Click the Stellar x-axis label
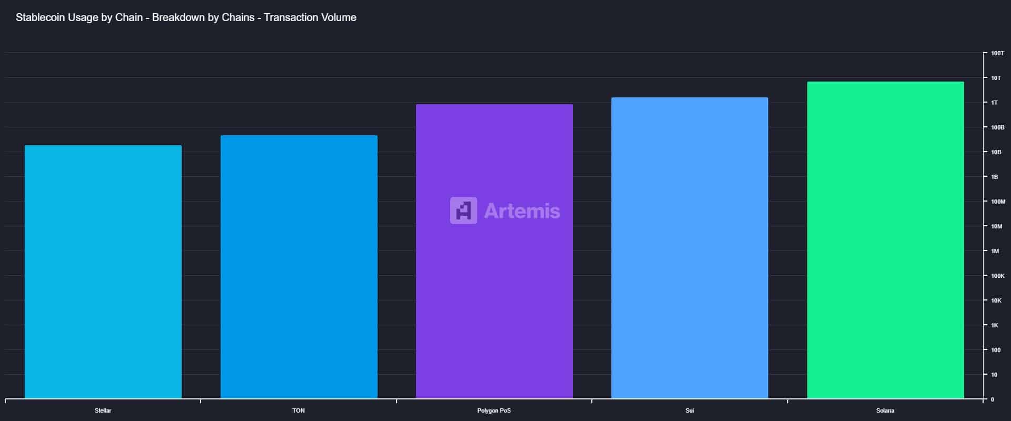Image resolution: width=1011 pixels, height=421 pixels. tap(103, 410)
